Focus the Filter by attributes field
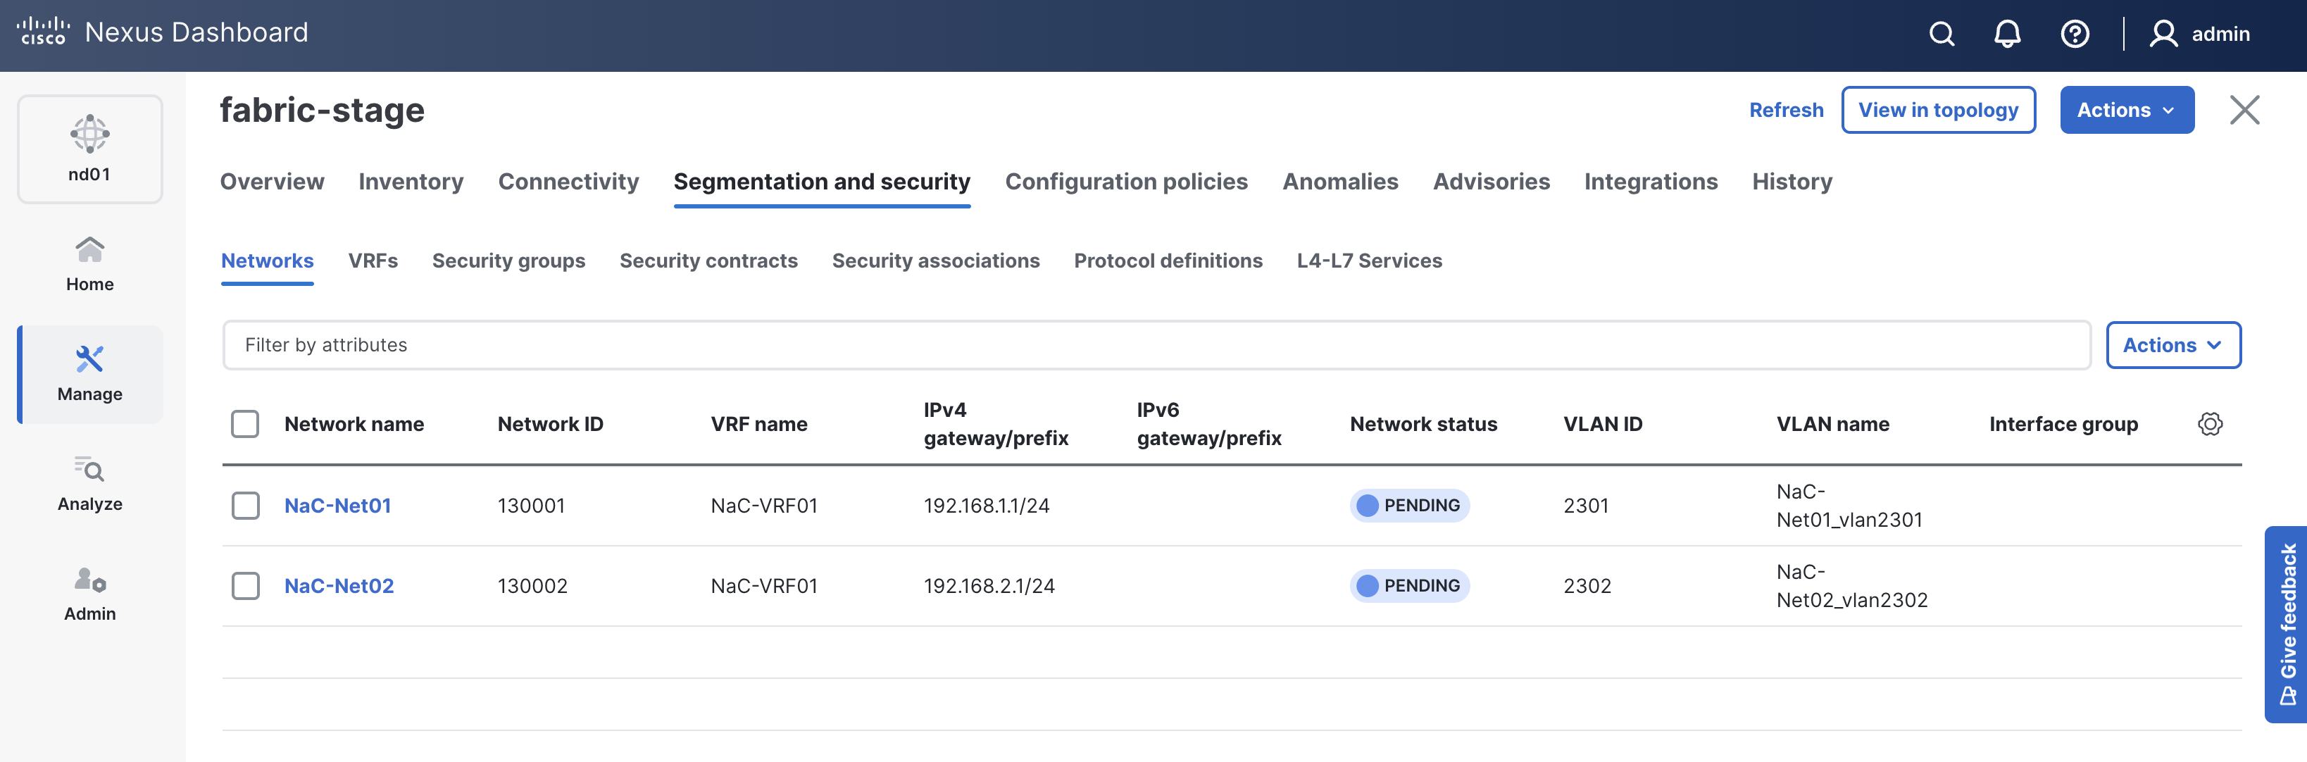 coord(1156,345)
